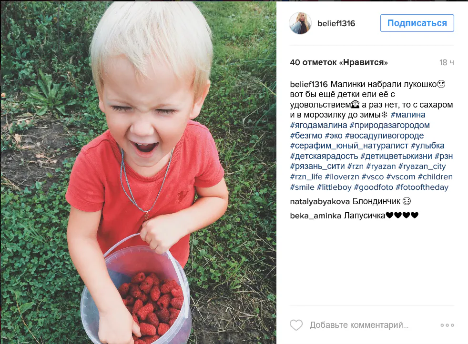The width and height of the screenshot is (468, 344).
Task: Open the #природазагородом hashtag
Action: pos(389,125)
